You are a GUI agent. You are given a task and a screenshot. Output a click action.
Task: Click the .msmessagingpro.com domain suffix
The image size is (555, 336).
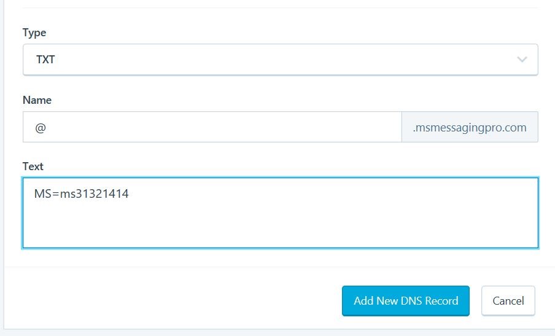[470, 127]
